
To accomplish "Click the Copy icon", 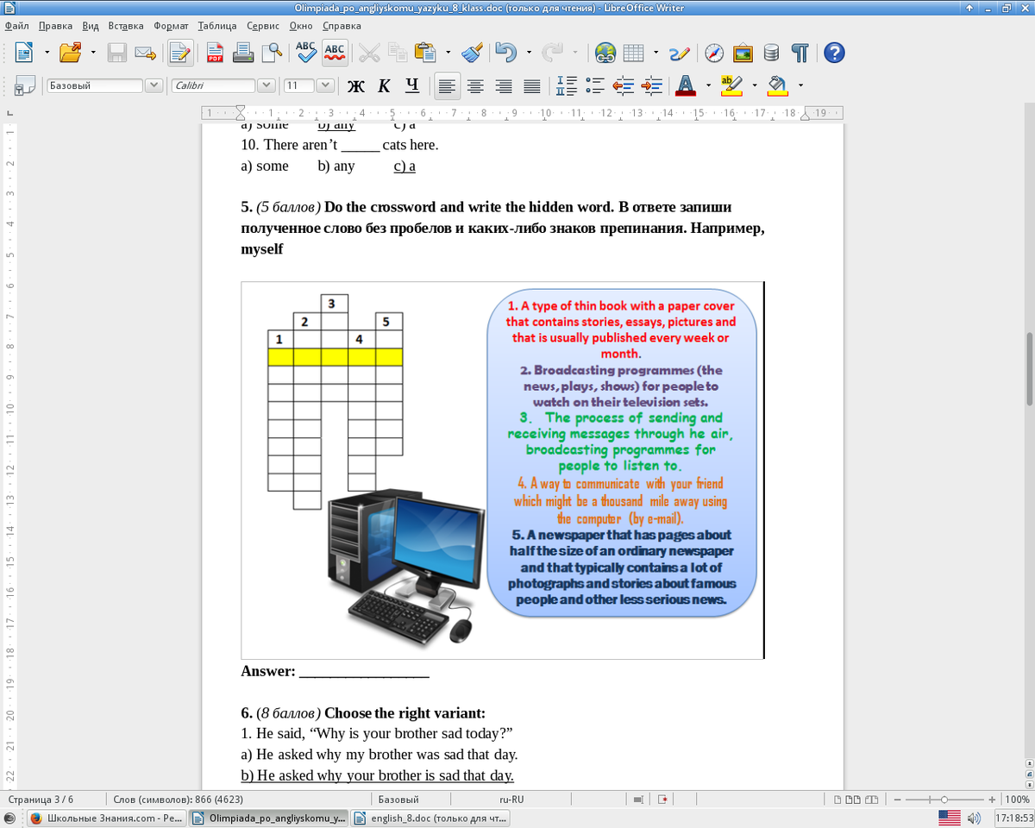I will point(397,53).
